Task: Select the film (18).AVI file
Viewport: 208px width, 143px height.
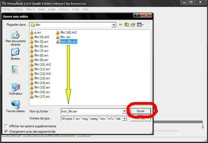Action: pos(69,33)
